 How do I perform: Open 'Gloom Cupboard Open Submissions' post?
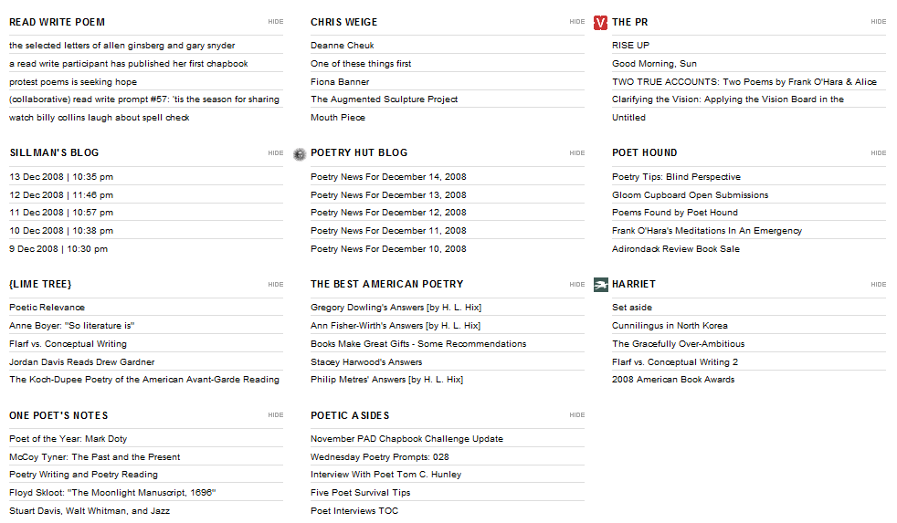[690, 195]
